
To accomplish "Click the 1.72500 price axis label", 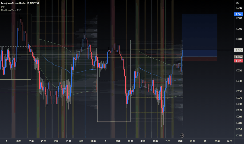I will click(x=239, y=70).
